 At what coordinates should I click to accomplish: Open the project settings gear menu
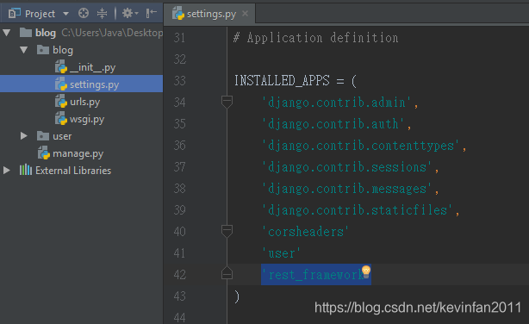coord(130,14)
